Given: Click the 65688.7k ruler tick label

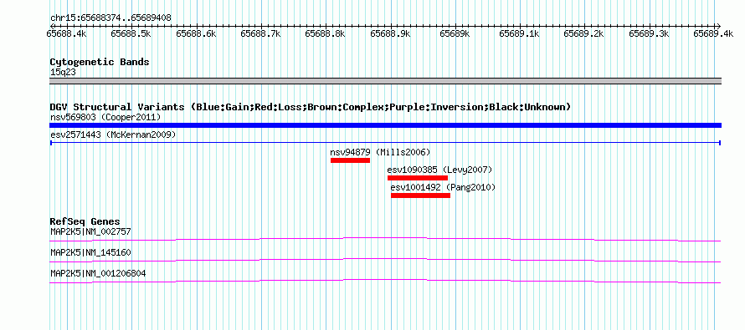Looking at the screenshot, I should coord(260,33).
